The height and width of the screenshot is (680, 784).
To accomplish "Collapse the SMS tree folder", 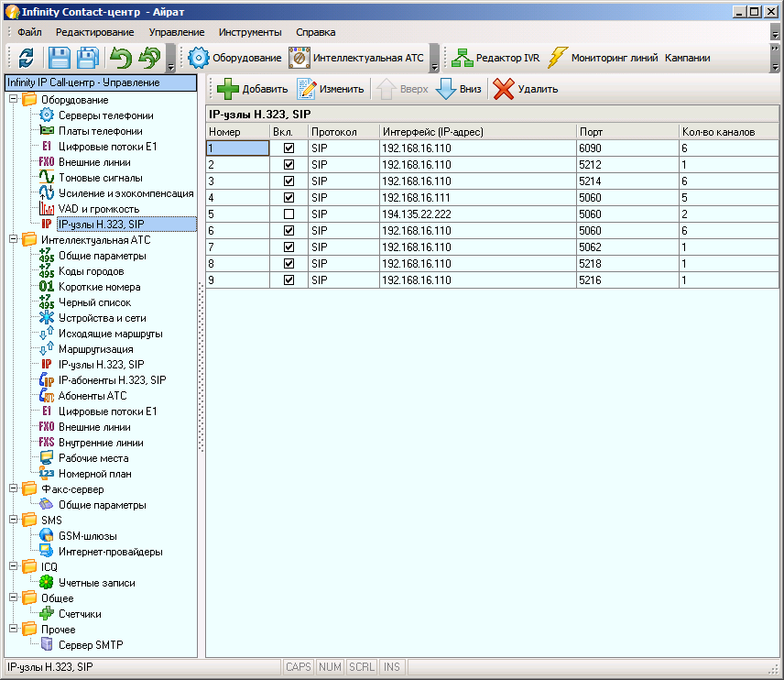I will pyautogui.click(x=14, y=520).
